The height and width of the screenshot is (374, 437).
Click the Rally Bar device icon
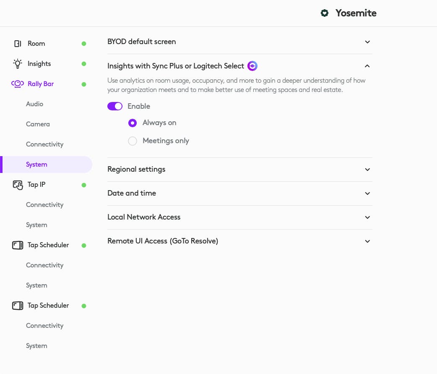coord(17,84)
